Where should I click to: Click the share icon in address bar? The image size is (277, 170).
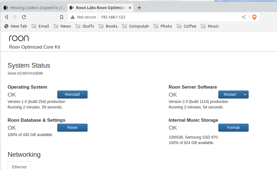tap(244, 17)
